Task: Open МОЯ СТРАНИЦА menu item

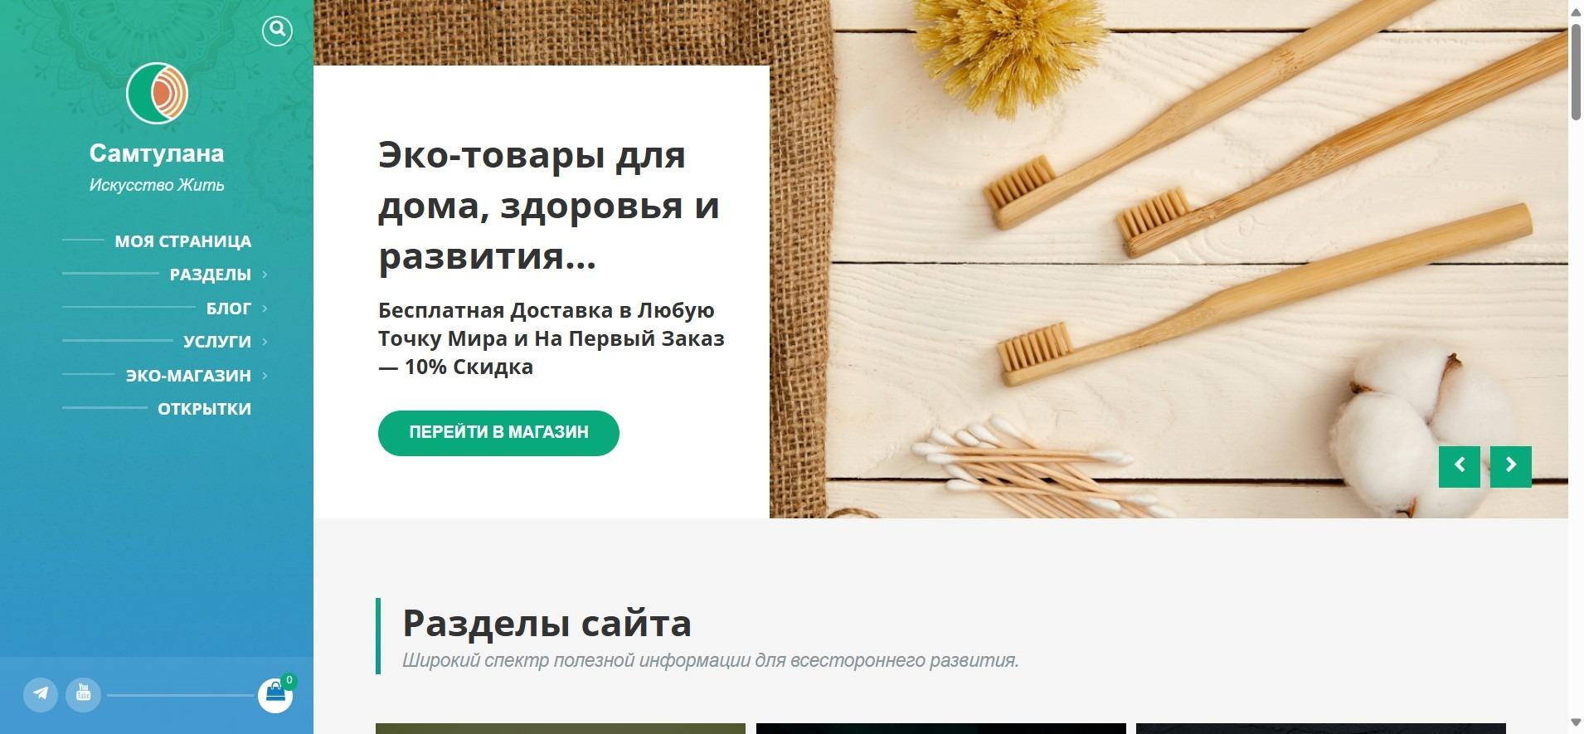Action: click(x=182, y=241)
